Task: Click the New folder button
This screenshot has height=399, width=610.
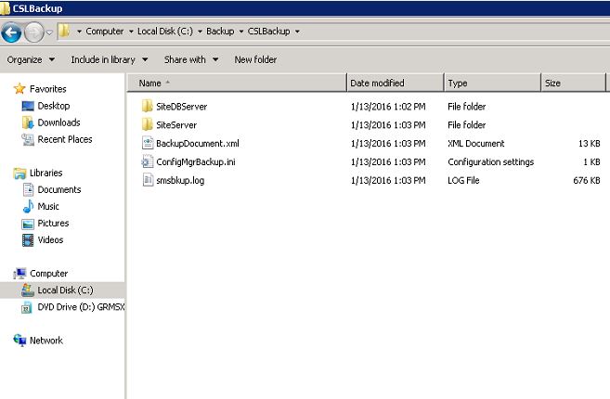Action: tap(255, 59)
